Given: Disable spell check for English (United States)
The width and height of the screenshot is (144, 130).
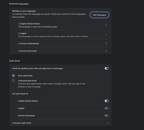Looking at the screenshot, I should (106, 101).
